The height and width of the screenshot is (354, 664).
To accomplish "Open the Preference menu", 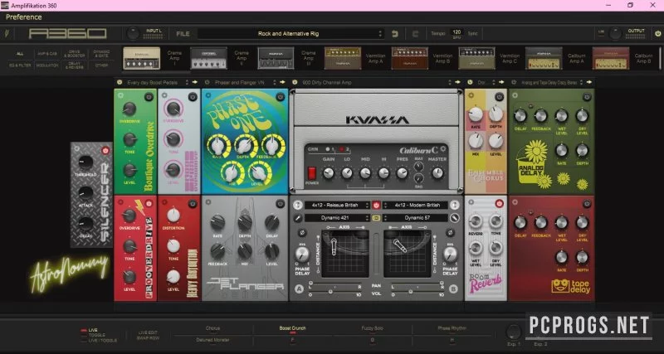I will [x=24, y=17].
